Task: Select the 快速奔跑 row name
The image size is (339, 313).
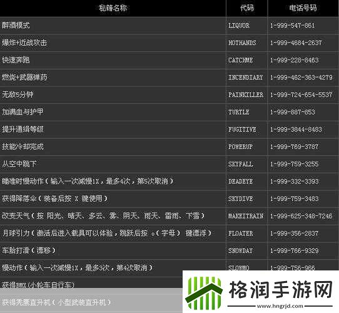Action: [x=16, y=60]
